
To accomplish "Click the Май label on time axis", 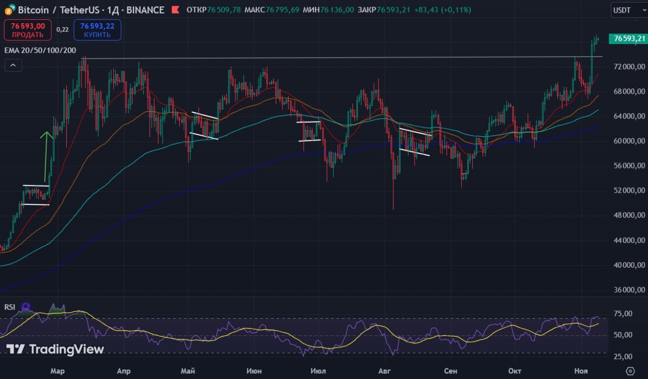I will tap(188, 371).
